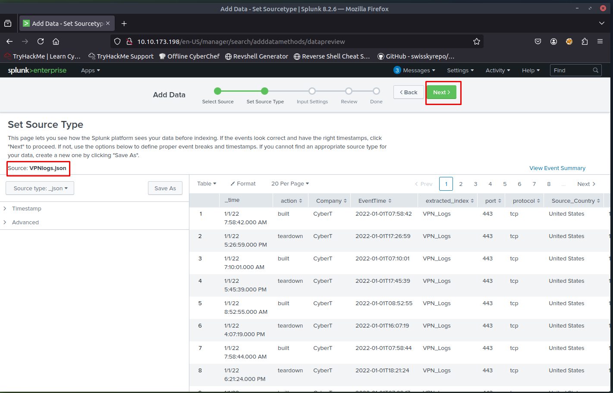Open the Offline CyberChef bookmark
Viewport: 613px width, 393px height.
click(189, 56)
